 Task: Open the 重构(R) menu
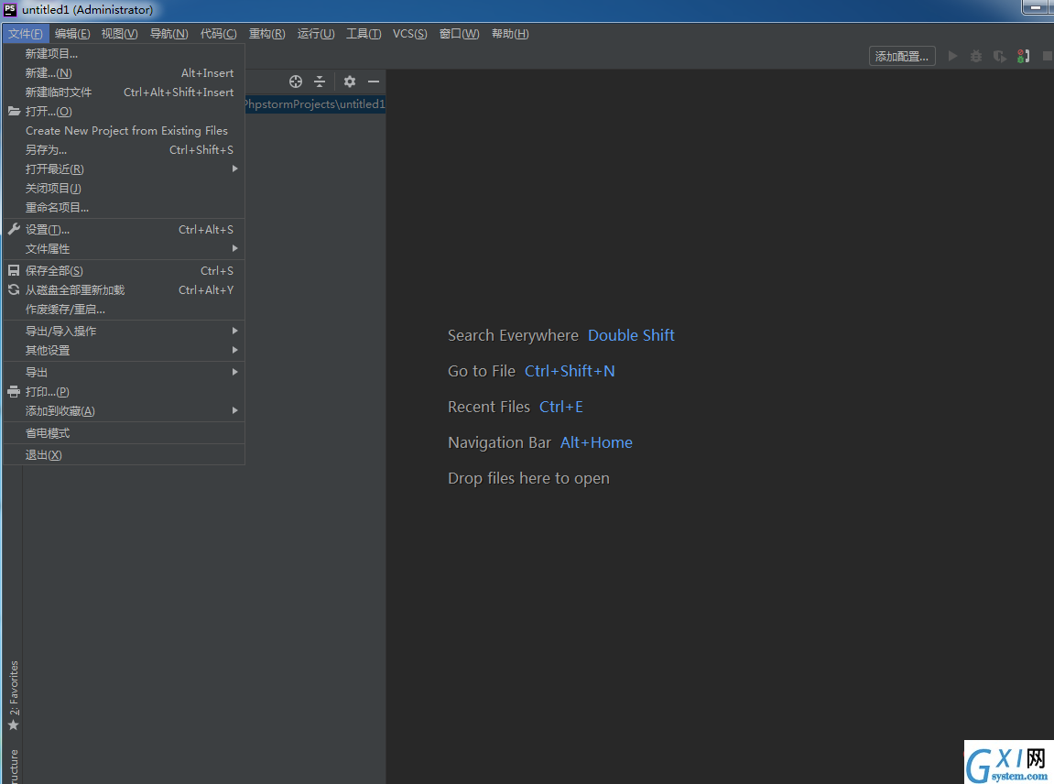tap(266, 34)
